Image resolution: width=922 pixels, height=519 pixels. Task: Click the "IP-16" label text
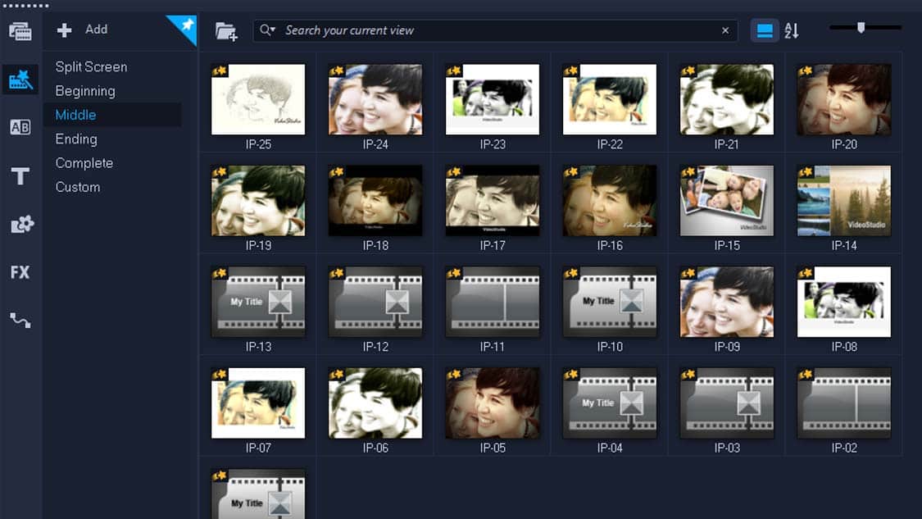click(x=610, y=245)
